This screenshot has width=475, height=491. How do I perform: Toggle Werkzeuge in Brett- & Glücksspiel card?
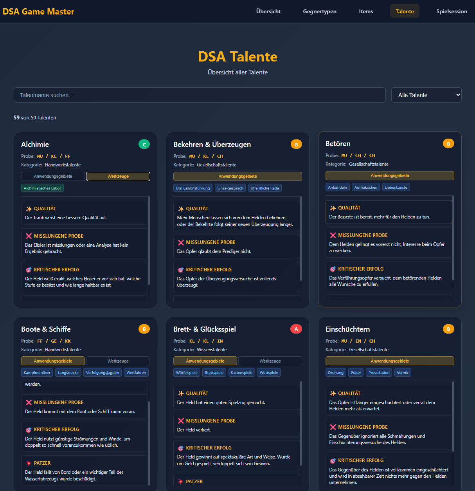click(270, 361)
